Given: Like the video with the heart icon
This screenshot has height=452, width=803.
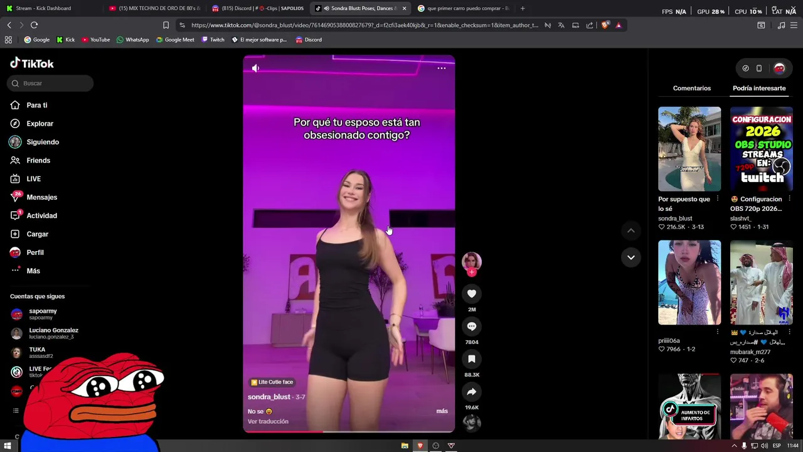Looking at the screenshot, I should 472,293.
